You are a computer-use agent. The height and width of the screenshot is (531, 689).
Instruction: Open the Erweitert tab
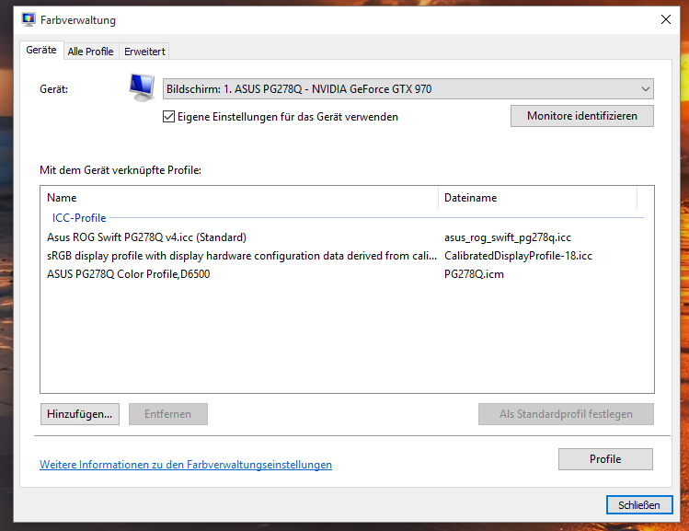[x=144, y=52]
